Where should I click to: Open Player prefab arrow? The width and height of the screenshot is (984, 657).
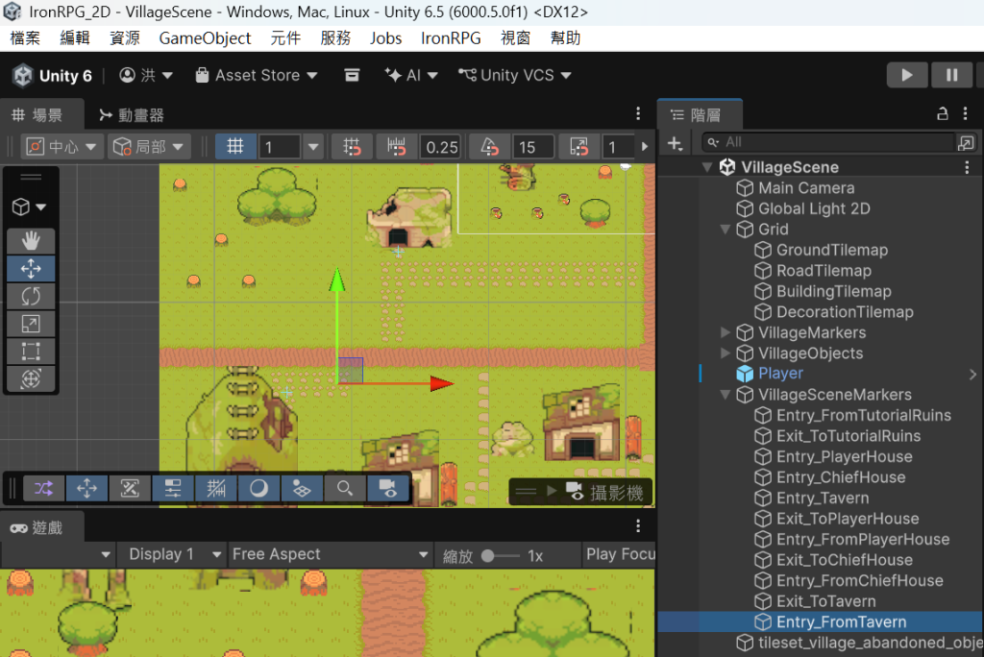click(x=972, y=375)
